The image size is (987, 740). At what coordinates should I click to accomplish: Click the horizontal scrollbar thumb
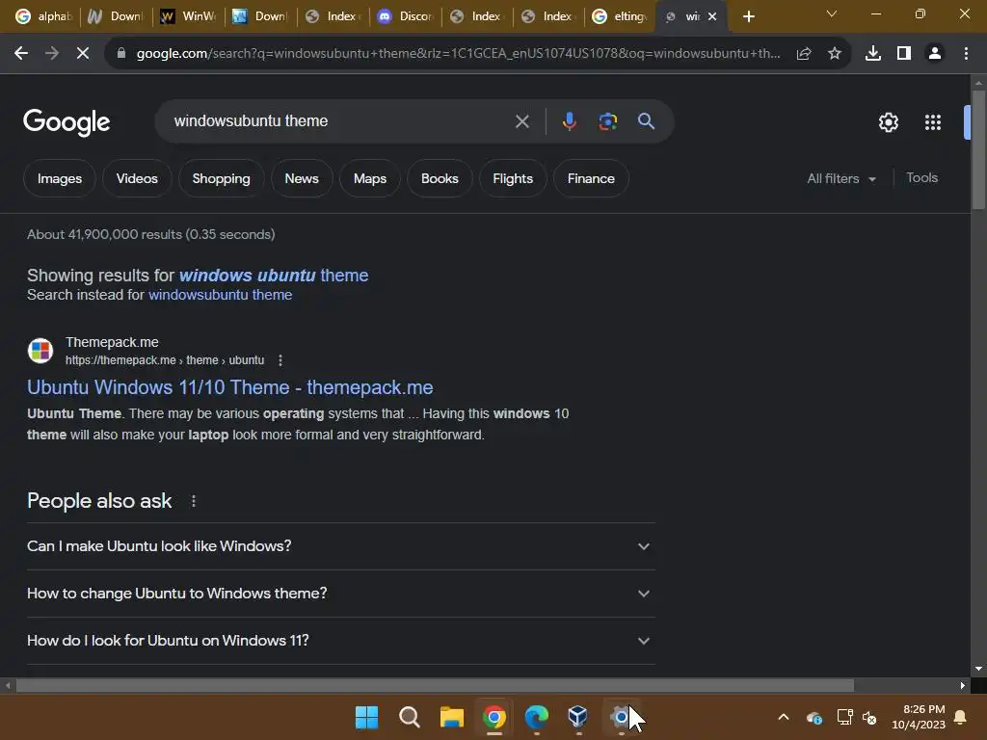tap(435, 685)
